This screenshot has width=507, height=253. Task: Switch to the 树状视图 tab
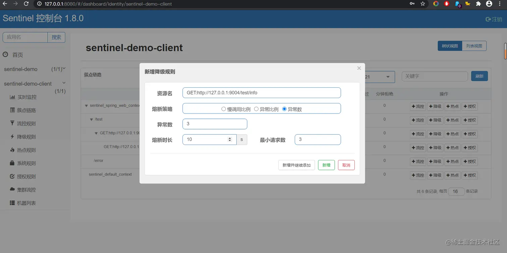450,46
